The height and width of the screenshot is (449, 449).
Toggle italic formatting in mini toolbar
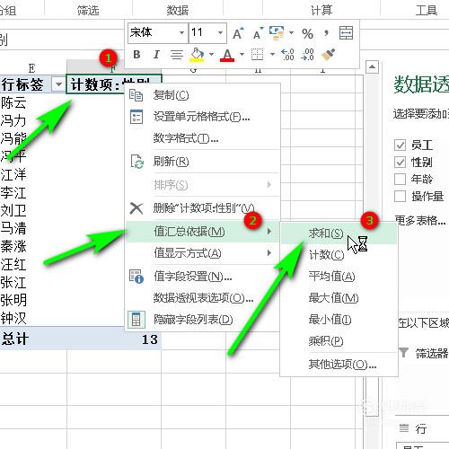(x=156, y=55)
